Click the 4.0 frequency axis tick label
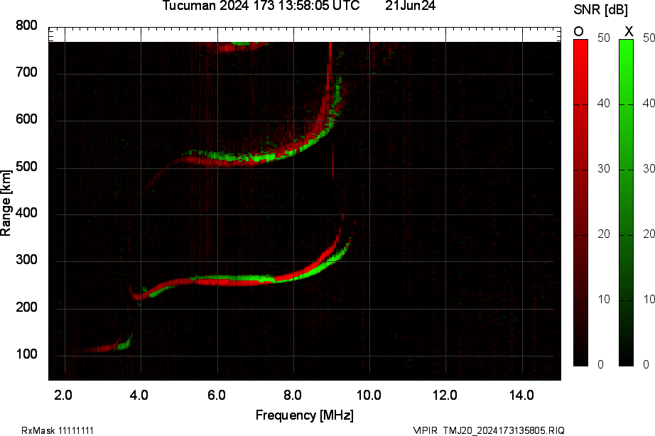 [x=139, y=395]
